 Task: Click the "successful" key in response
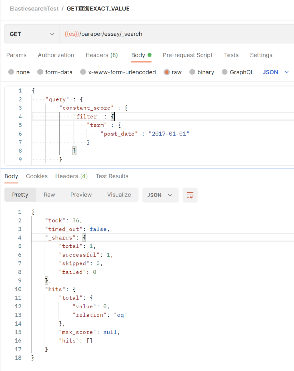(x=79, y=255)
